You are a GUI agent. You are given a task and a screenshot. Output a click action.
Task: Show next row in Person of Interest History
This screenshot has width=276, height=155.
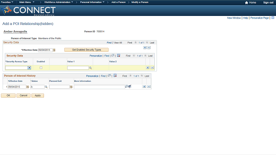(142, 76)
